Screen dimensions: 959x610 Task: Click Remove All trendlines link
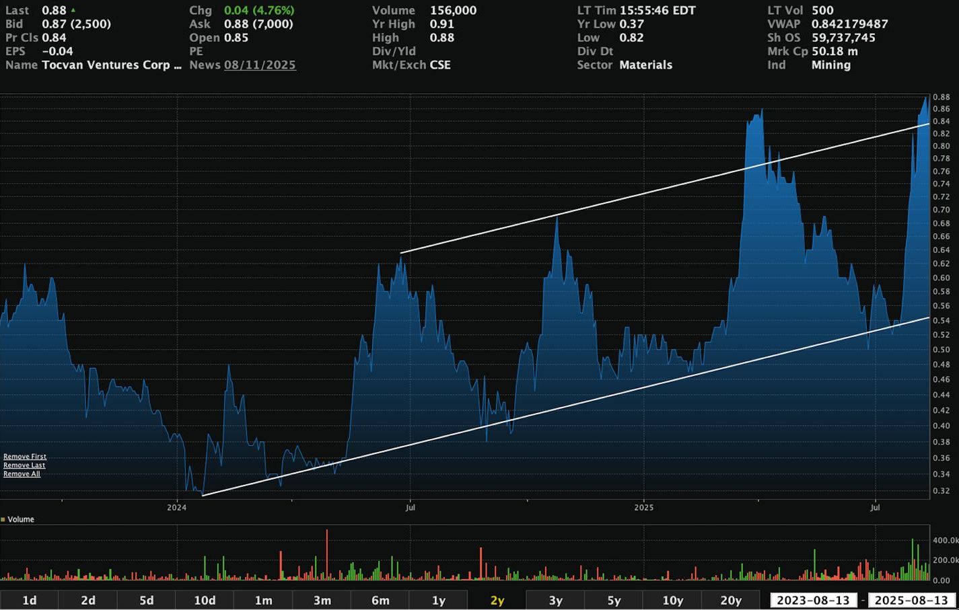(x=22, y=474)
